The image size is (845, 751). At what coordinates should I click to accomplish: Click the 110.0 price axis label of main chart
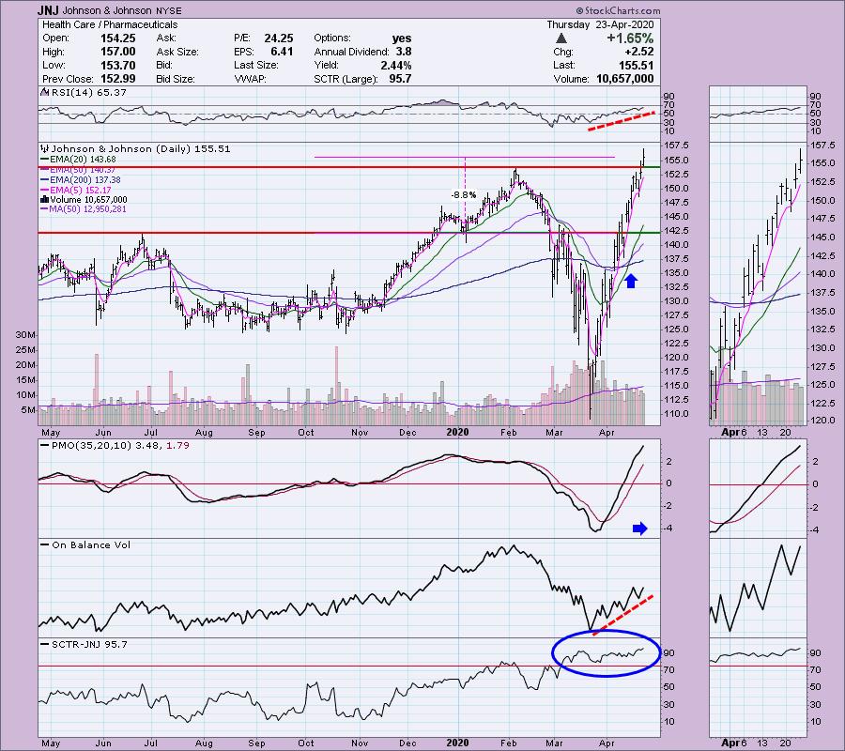676,414
